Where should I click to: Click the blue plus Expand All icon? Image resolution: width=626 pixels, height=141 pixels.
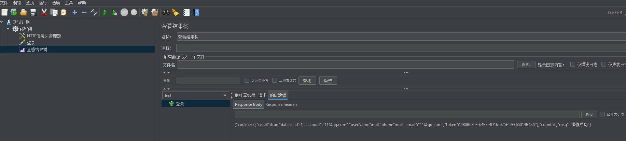tap(75, 12)
